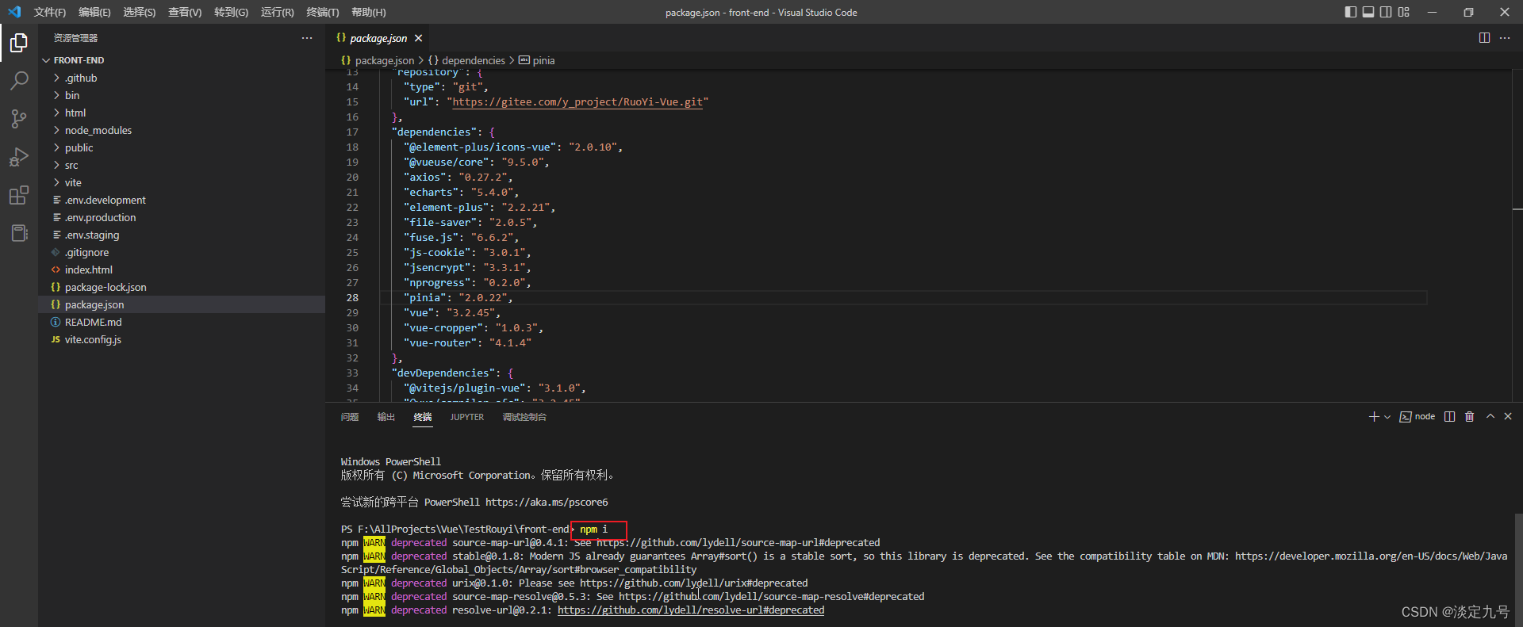1523x627 pixels.
Task: Kill the terminal with trash icon
Action: coord(1469,417)
